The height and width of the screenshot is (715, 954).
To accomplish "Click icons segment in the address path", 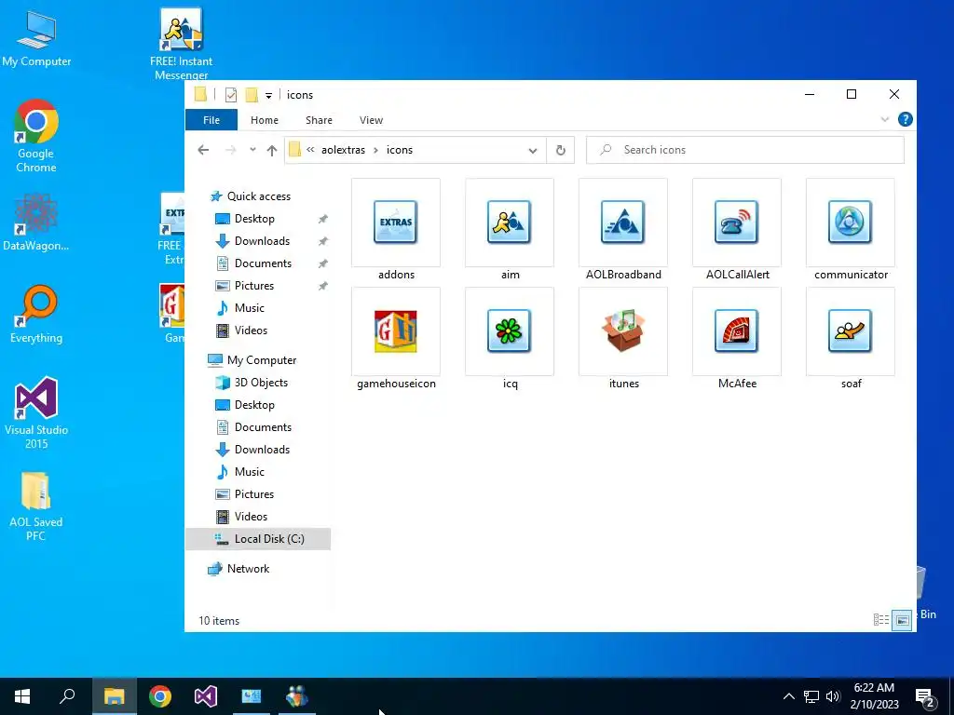I will tap(399, 150).
